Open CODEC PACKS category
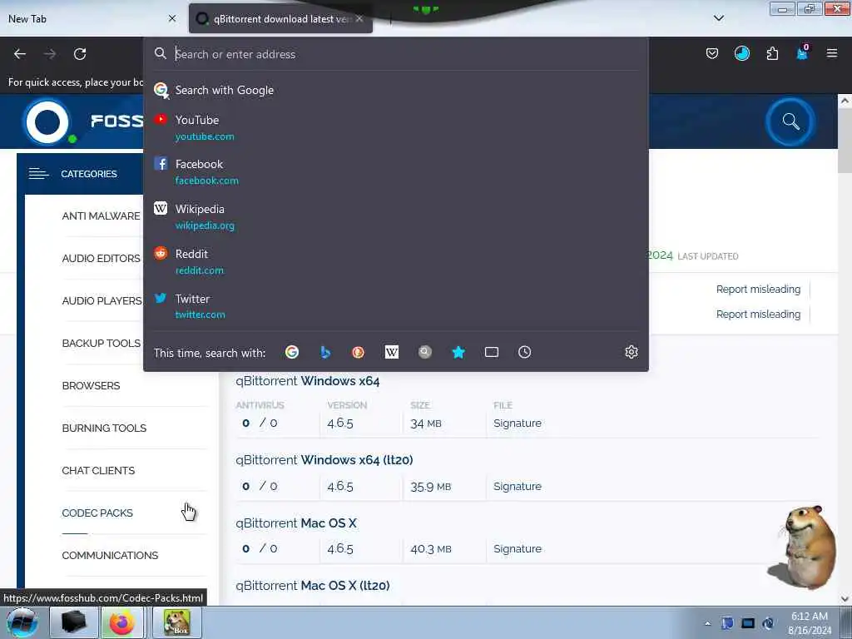852x639 pixels. click(x=97, y=513)
